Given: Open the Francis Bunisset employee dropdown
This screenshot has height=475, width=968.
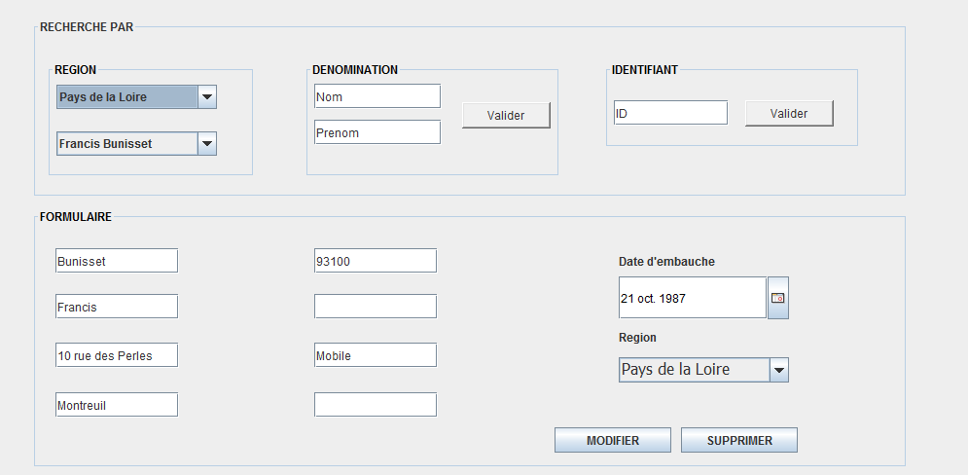Looking at the screenshot, I should [x=136, y=143].
